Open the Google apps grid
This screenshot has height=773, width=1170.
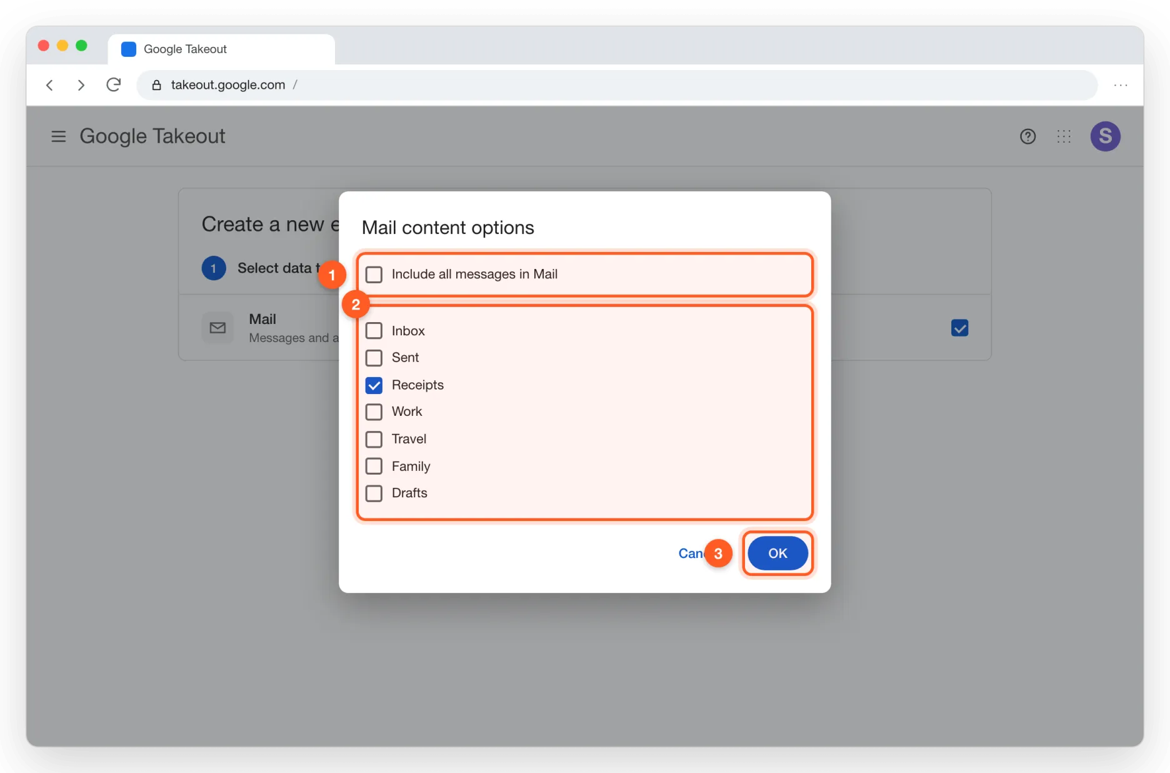pyautogui.click(x=1064, y=136)
